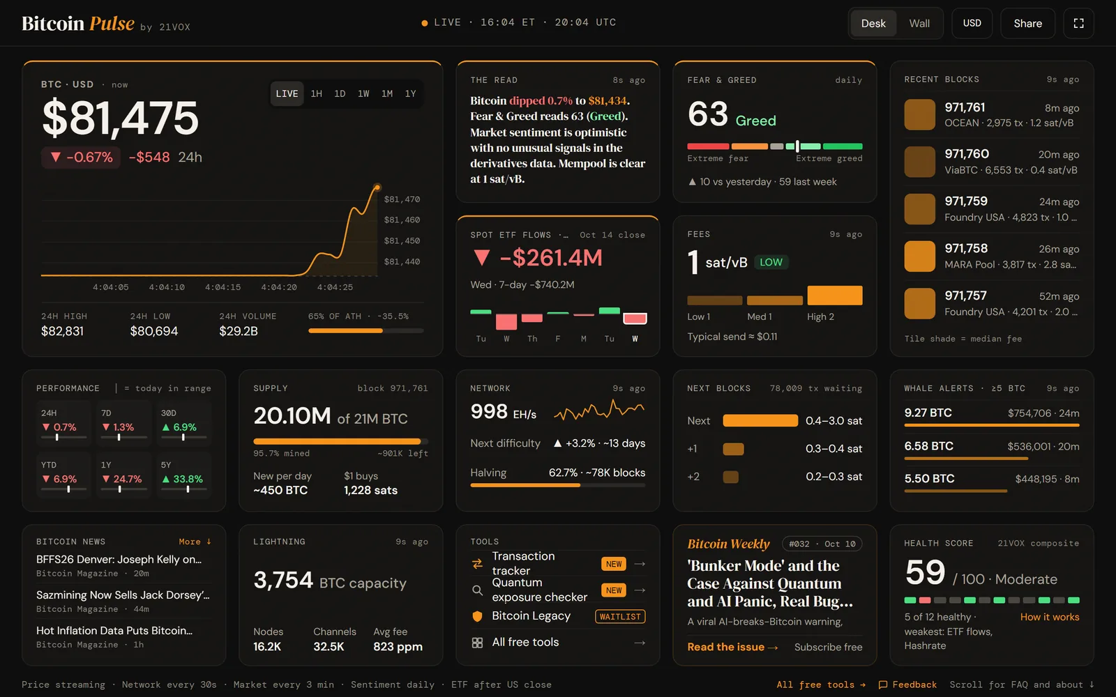1116x697 pixels.
Task: Click All free tools footer link
Action: (x=821, y=685)
